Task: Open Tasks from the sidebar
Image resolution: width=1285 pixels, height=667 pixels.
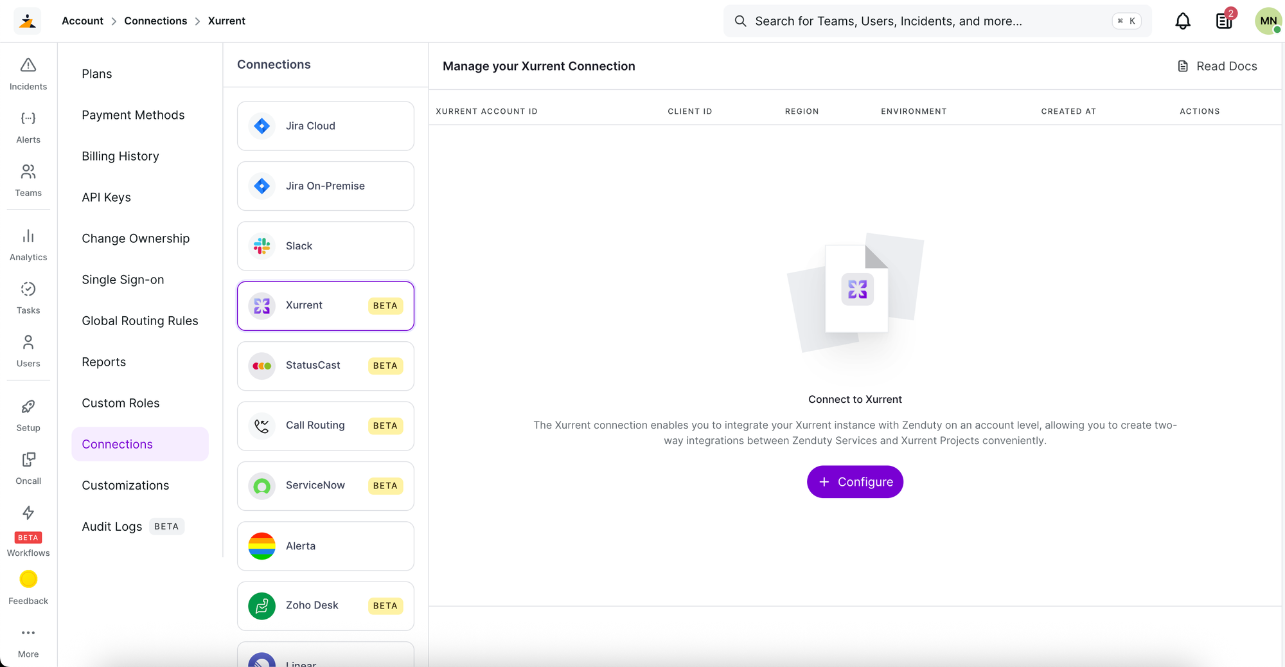Action: pyautogui.click(x=28, y=298)
